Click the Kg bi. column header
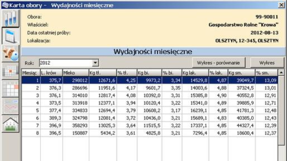Image resolution: width=287 pixels, height=161 pixels. (x=149, y=73)
